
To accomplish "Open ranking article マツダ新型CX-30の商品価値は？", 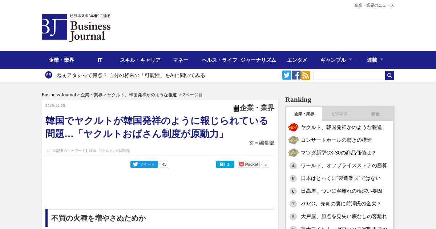I will point(339,153).
